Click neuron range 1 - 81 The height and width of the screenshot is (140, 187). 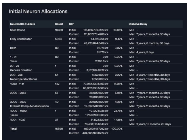13,57
